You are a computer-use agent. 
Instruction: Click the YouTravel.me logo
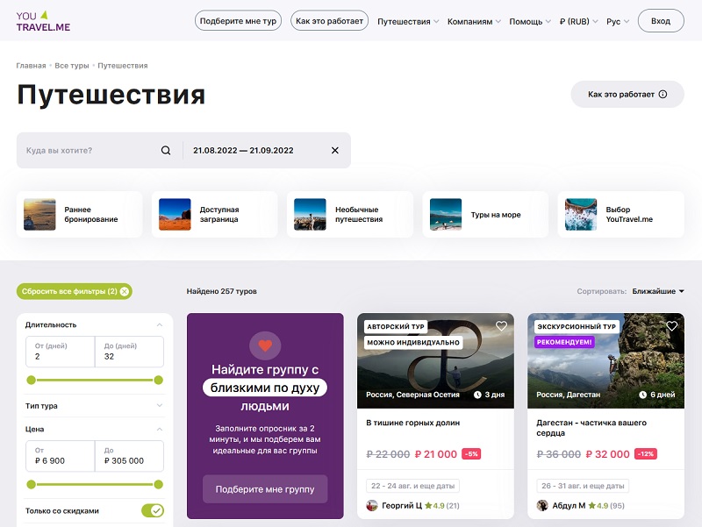click(42, 19)
